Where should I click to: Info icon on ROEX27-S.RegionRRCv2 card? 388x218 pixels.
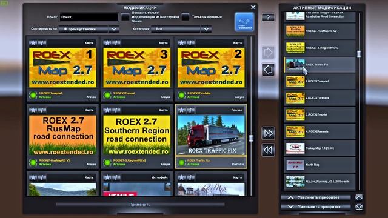pos(116,110)
